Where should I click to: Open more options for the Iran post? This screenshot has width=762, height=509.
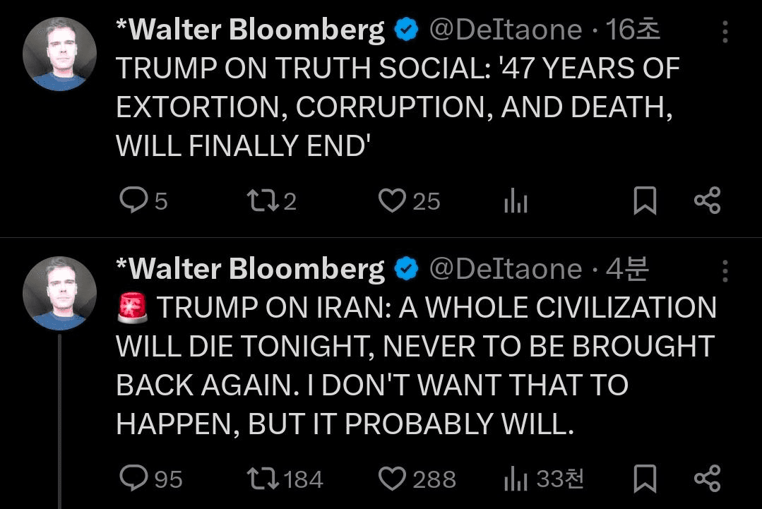coord(725,270)
